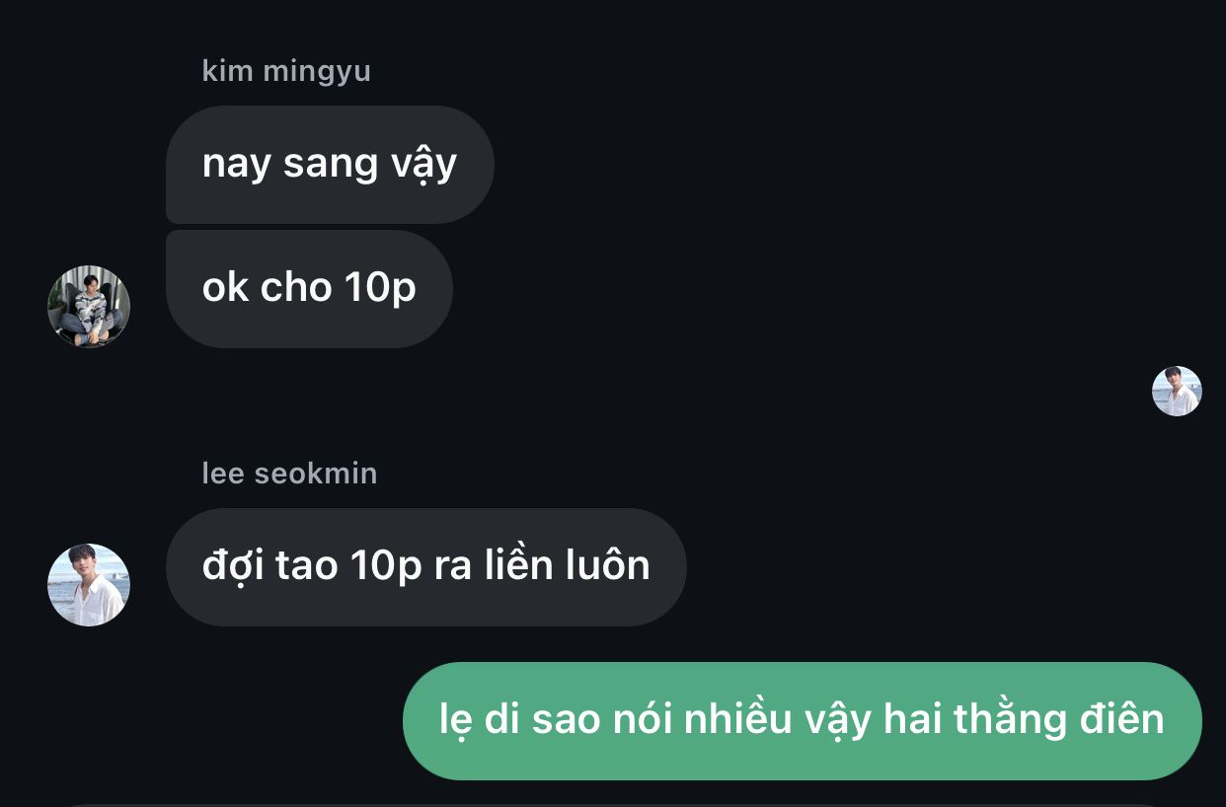The image size is (1226, 807).
Task: Click the word "sang" in first bubble
Action: coord(331,166)
